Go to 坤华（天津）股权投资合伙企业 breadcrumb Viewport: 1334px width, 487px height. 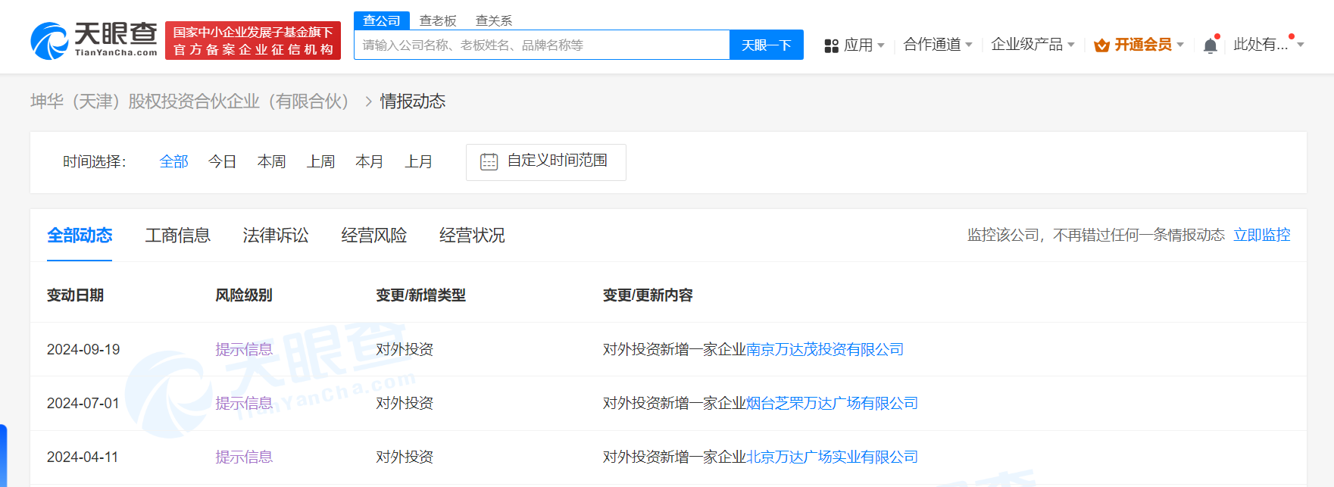[x=189, y=101]
